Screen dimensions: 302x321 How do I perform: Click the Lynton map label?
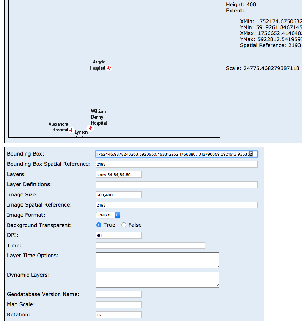[81, 132]
